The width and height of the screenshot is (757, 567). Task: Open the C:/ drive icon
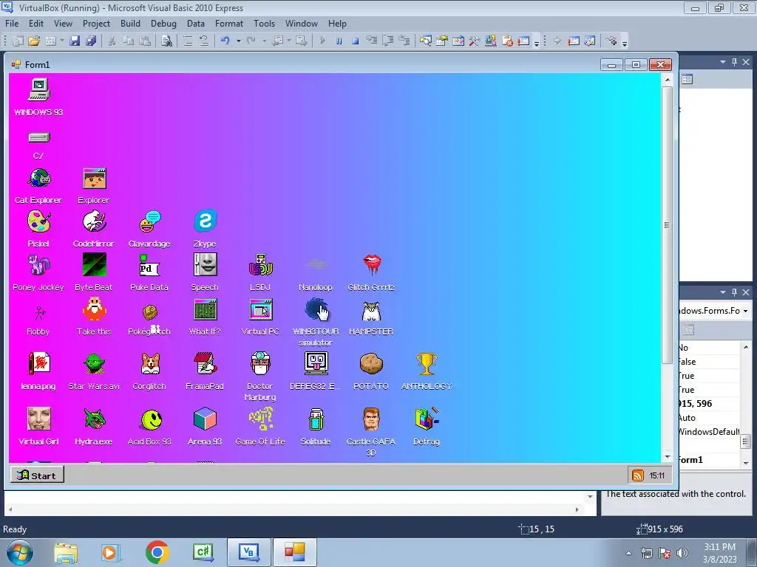(38, 138)
